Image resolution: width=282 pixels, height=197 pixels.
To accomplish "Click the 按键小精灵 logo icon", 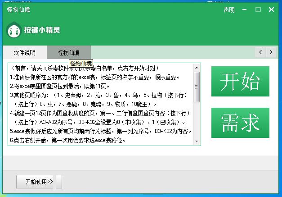I will (x=14, y=30).
